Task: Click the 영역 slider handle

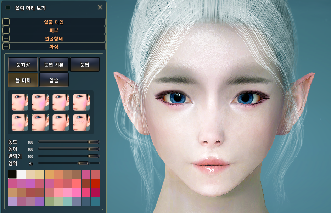Action: coord(83,163)
